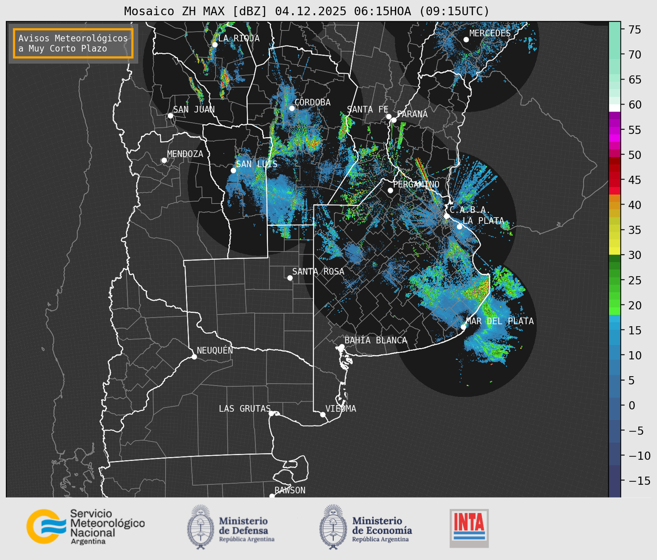Viewport: 657px width, 560px height.
Task: Click the Ministerio de Defensa emblem
Action: tap(201, 527)
